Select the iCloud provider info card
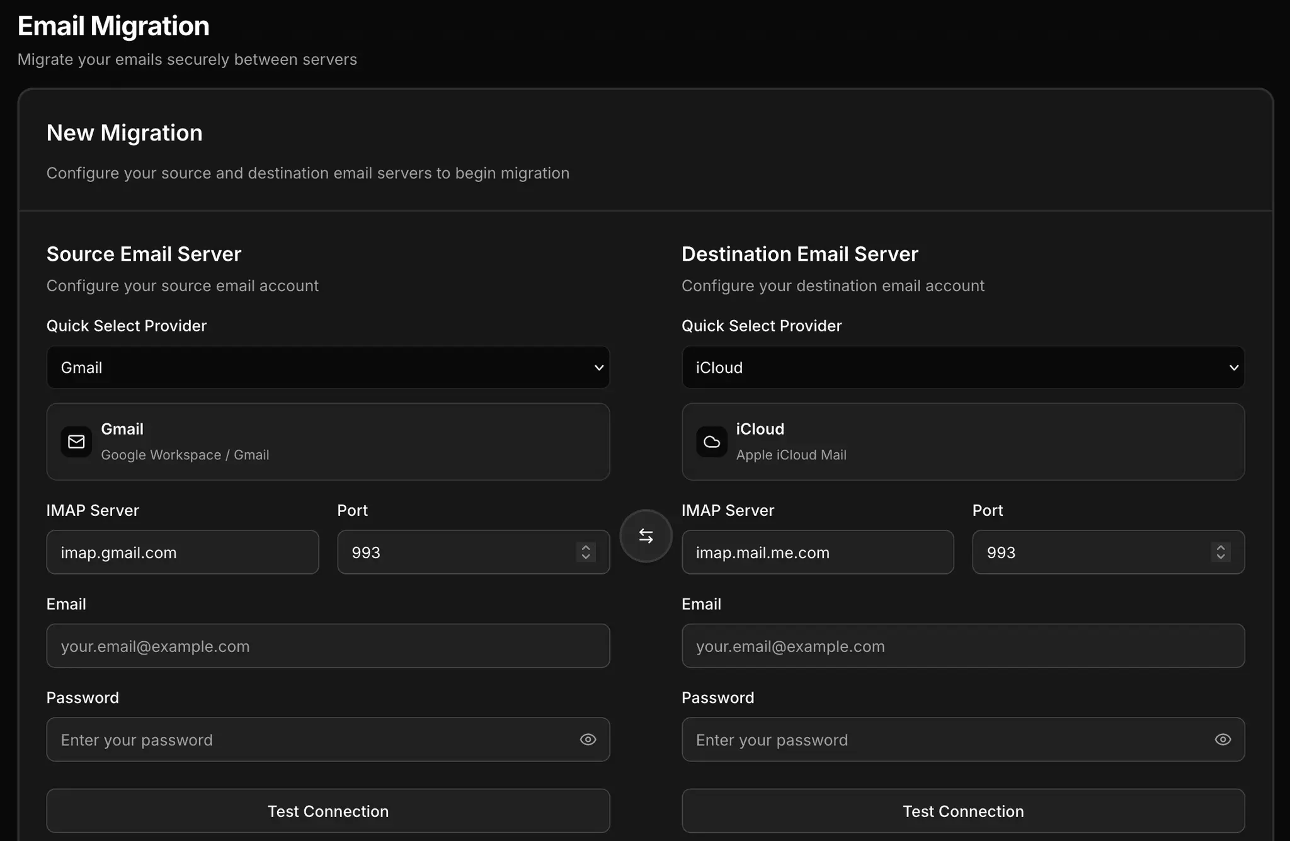Image resolution: width=1290 pixels, height=841 pixels. (963, 442)
